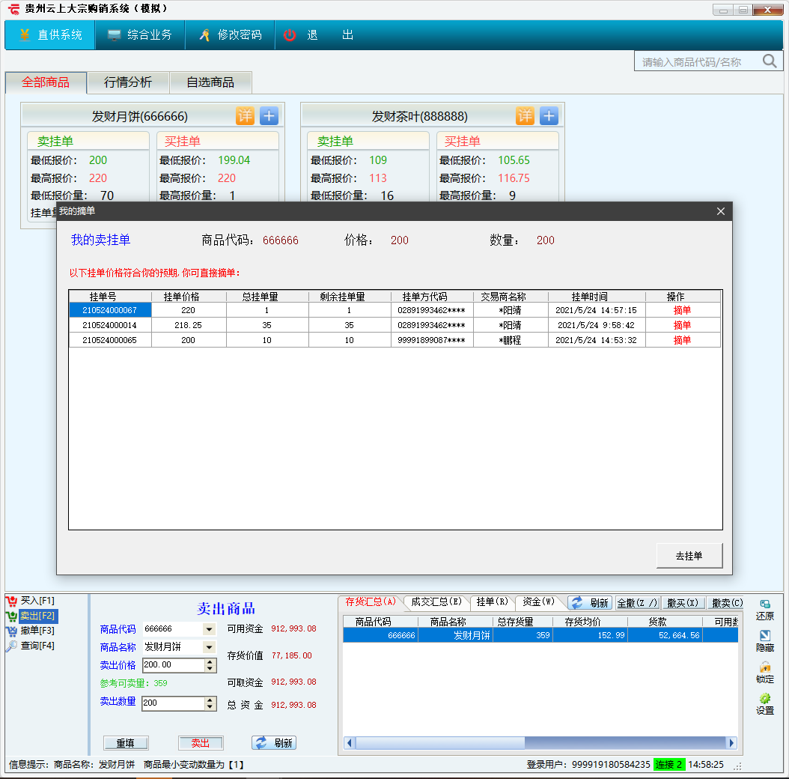
Task: Select the 666666 发财月饼 inventory row
Action: 540,635
